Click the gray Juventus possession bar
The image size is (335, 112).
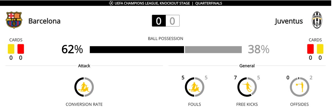[x=213, y=50]
